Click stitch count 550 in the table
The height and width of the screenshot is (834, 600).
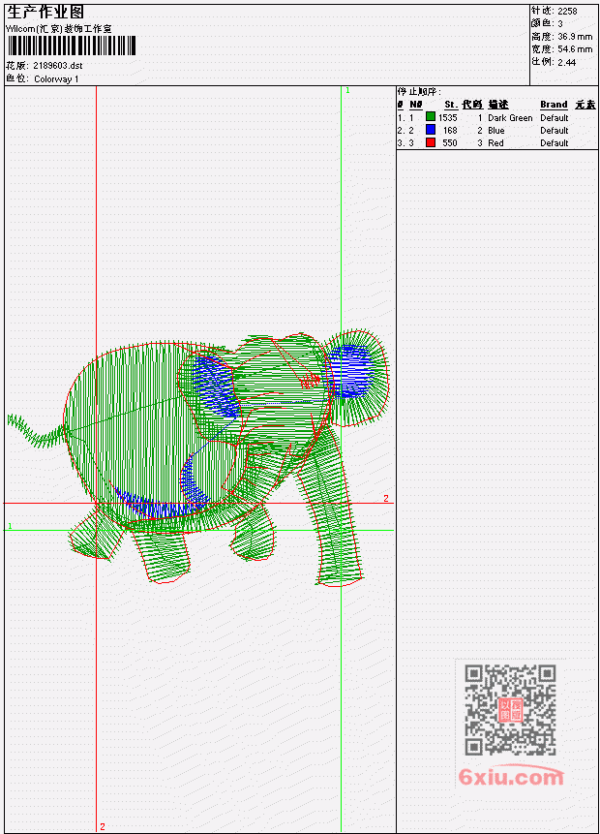tap(450, 143)
